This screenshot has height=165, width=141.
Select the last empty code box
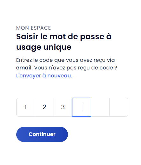tap(119, 107)
